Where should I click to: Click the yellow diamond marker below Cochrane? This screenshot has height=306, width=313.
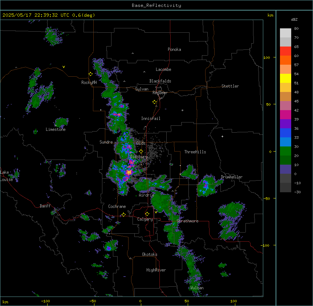pyautogui.click(x=123, y=215)
